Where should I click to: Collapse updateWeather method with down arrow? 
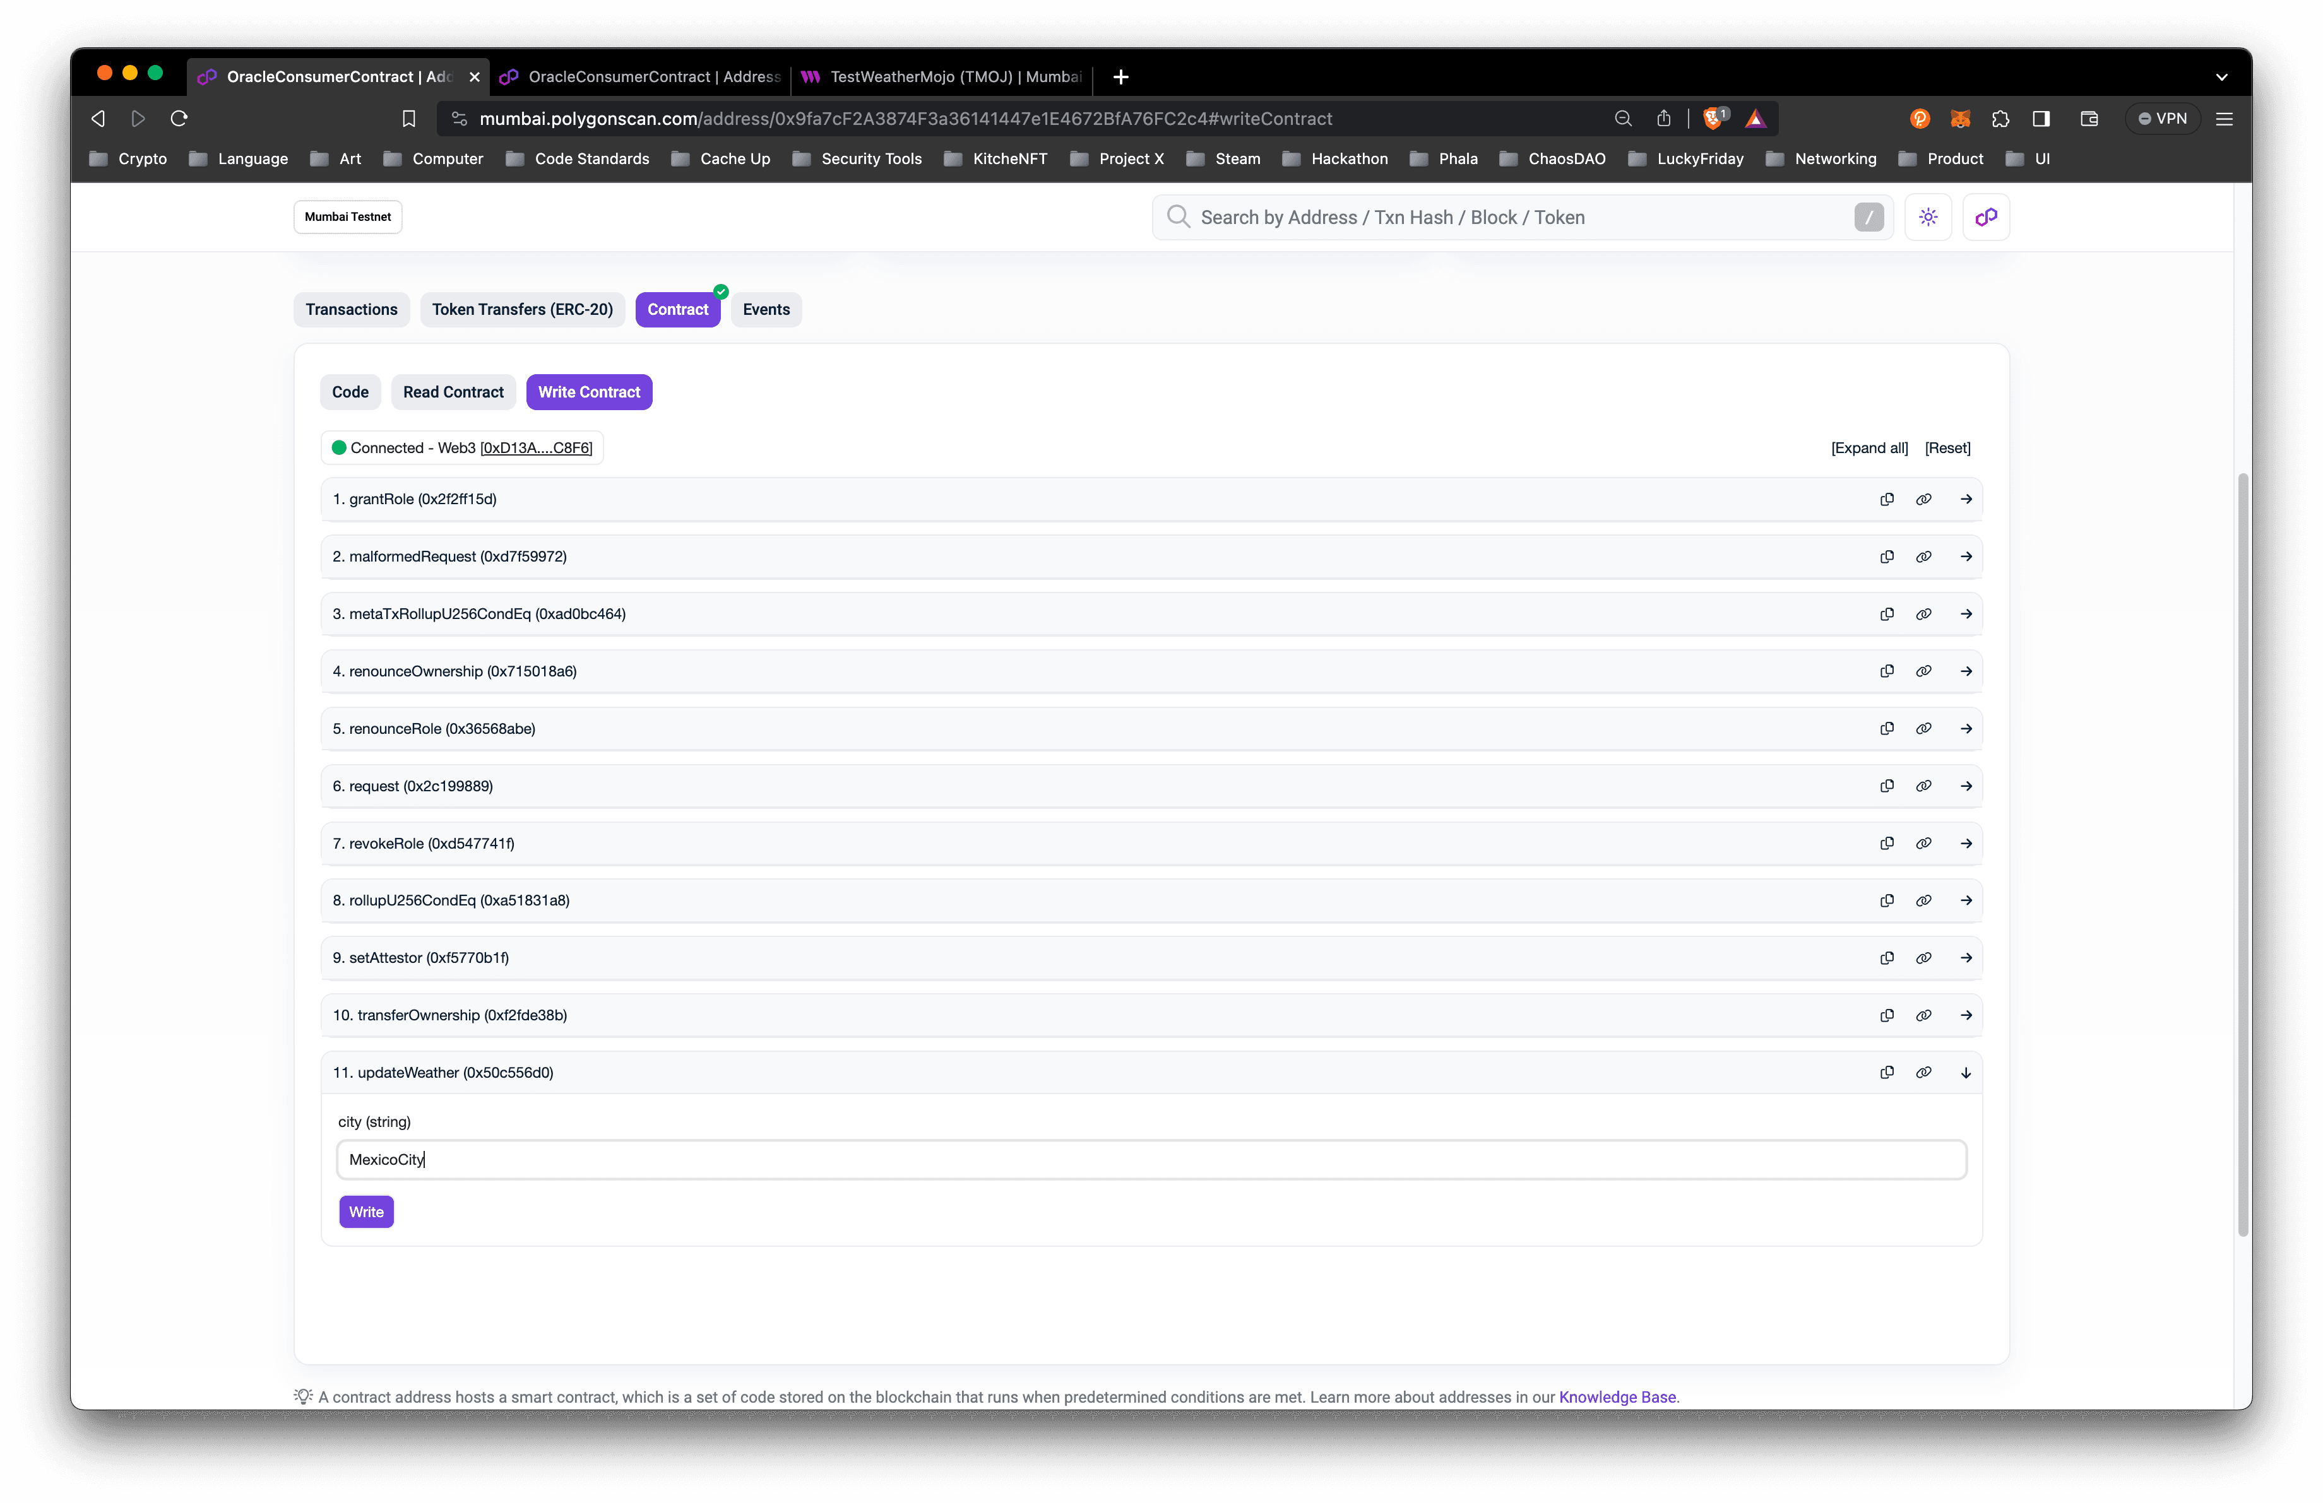click(x=1966, y=1073)
